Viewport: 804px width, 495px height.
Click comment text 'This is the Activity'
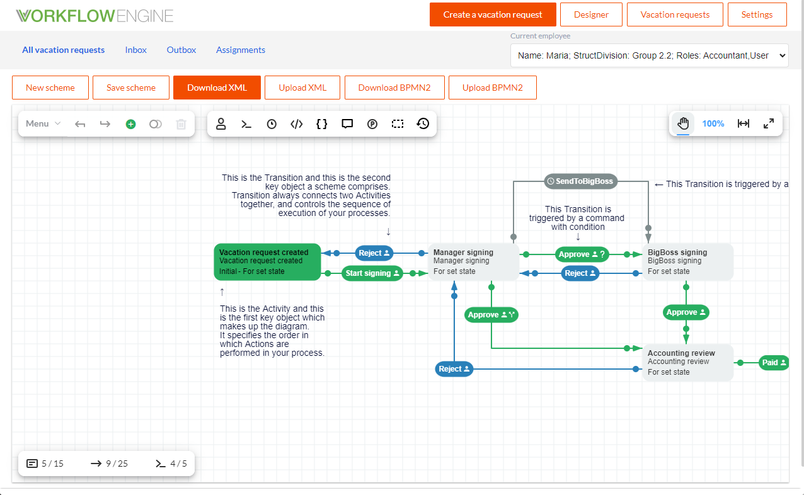click(x=272, y=331)
